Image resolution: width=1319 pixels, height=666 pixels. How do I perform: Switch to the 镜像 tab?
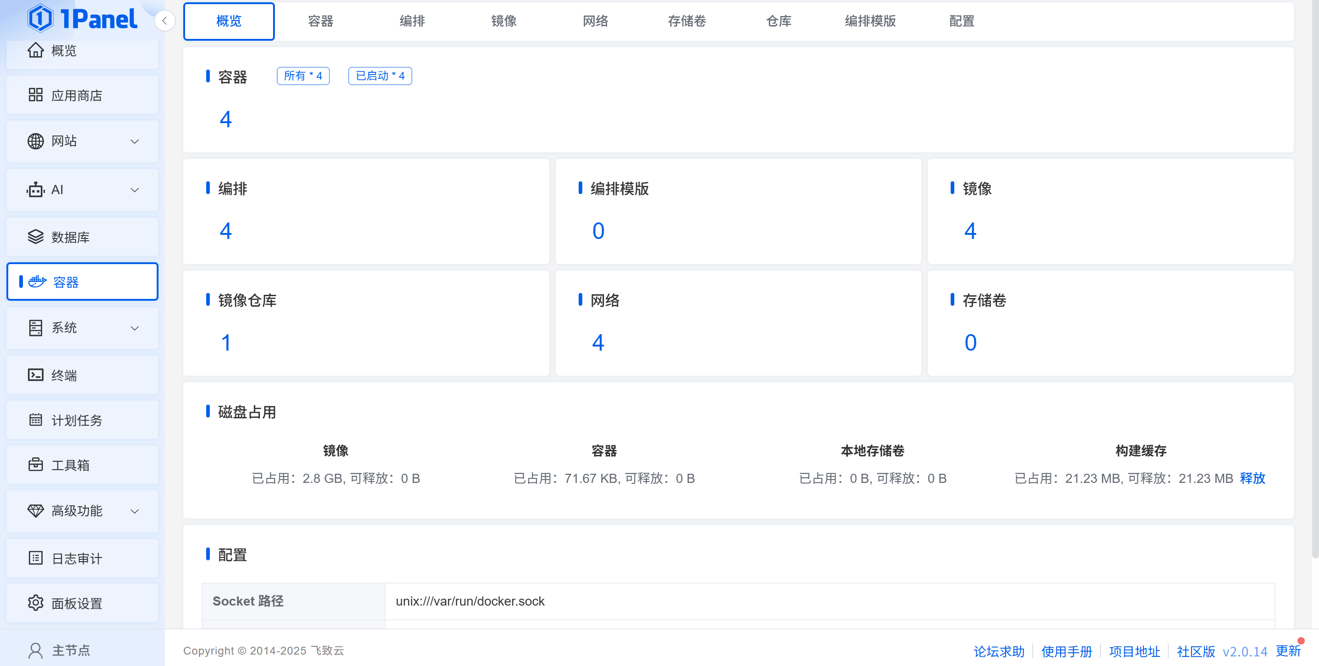504,21
